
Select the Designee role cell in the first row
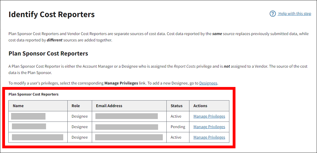[x=80, y=117]
